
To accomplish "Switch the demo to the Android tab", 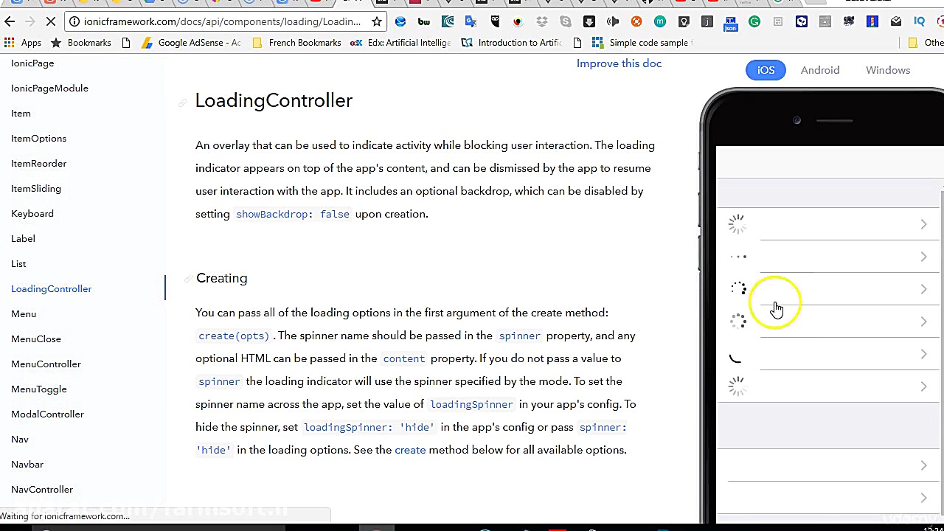I will pos(820,70).
